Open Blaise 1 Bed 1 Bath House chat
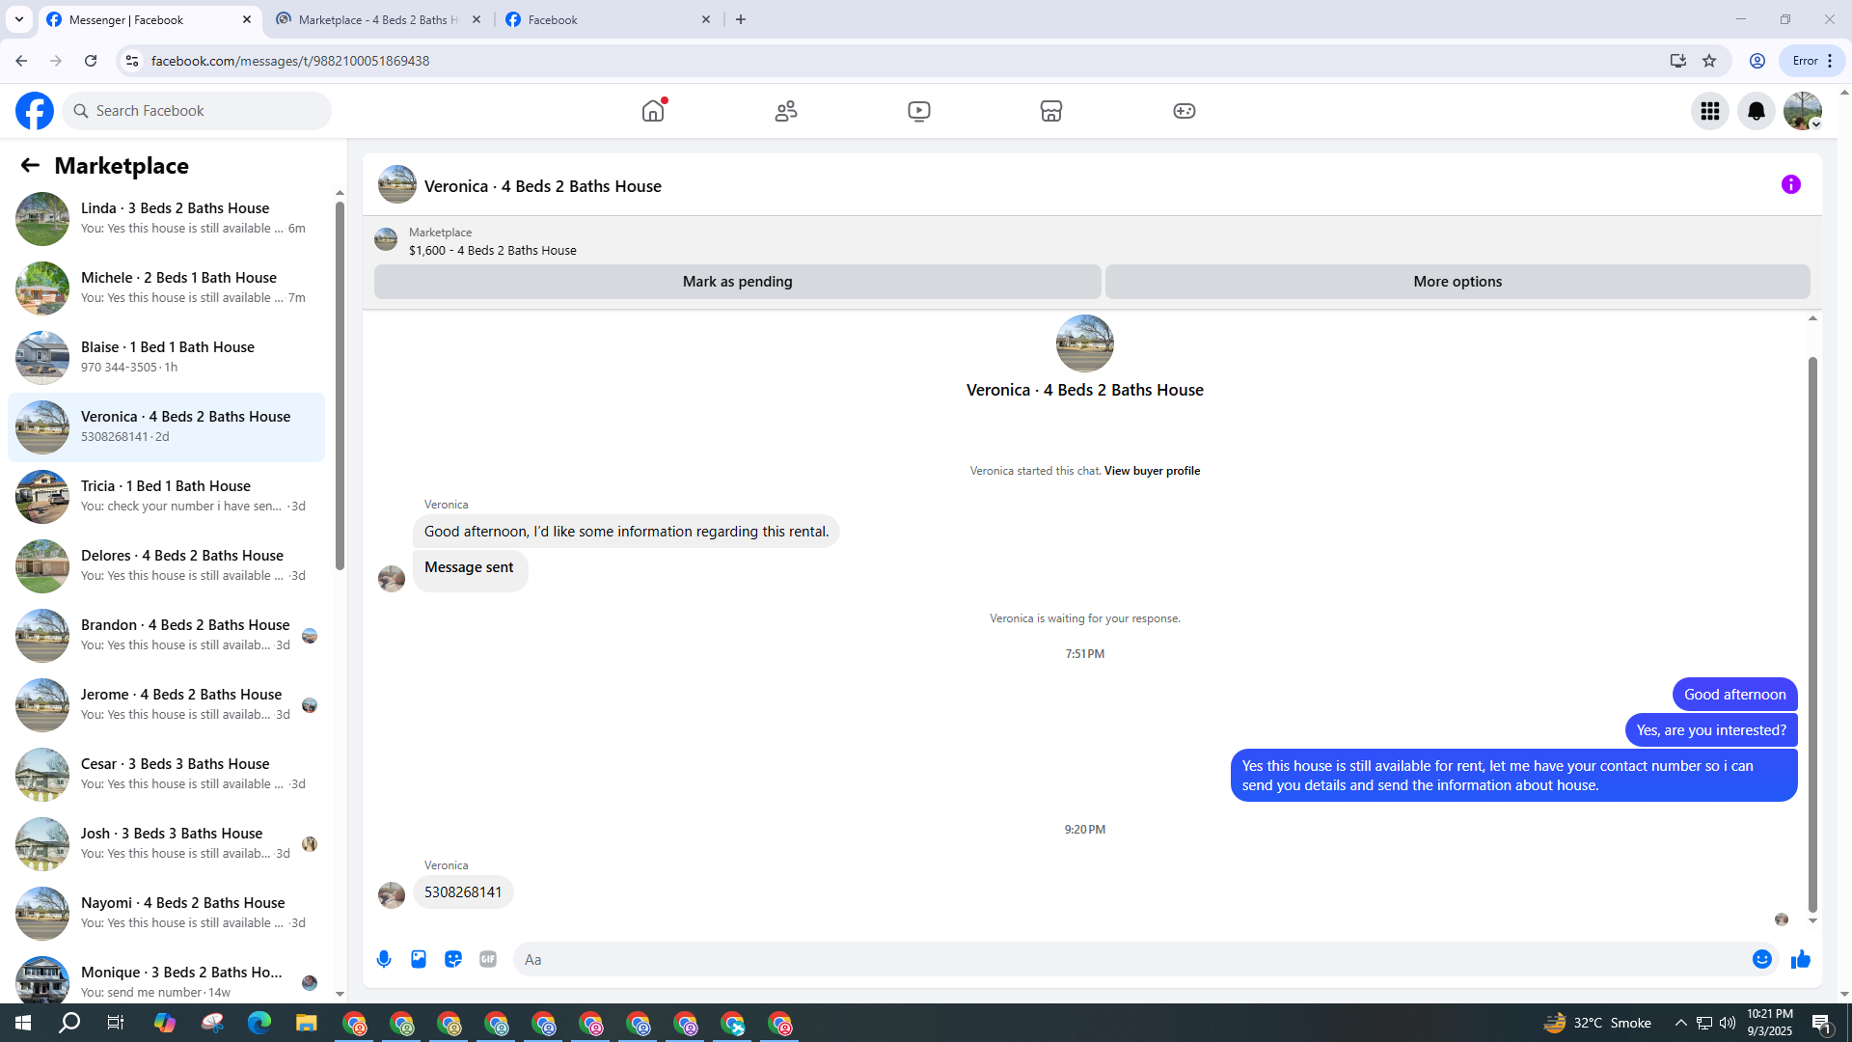The height and width of the screenshot is (1042, 1852). click(167, 358)
